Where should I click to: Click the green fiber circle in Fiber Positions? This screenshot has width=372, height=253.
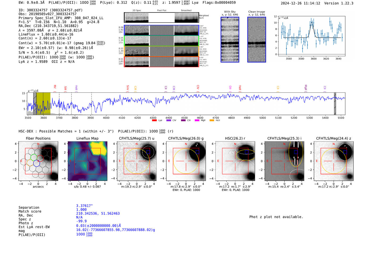34,157
